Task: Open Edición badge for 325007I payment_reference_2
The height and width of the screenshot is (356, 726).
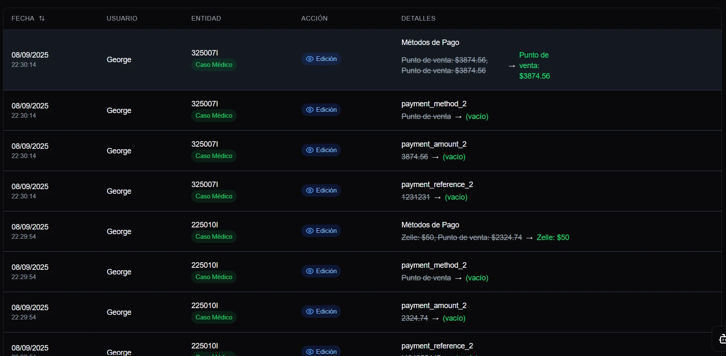Action: tap(321, 191)
